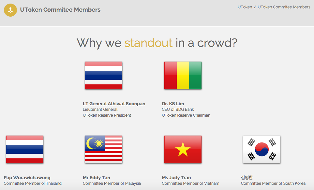Click the Vietnam flag icon
Image resolution: width=314 pixels, height=190 pixels.
click(183, 149)
